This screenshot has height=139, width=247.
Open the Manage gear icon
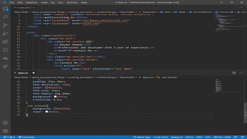coord(5,131)
